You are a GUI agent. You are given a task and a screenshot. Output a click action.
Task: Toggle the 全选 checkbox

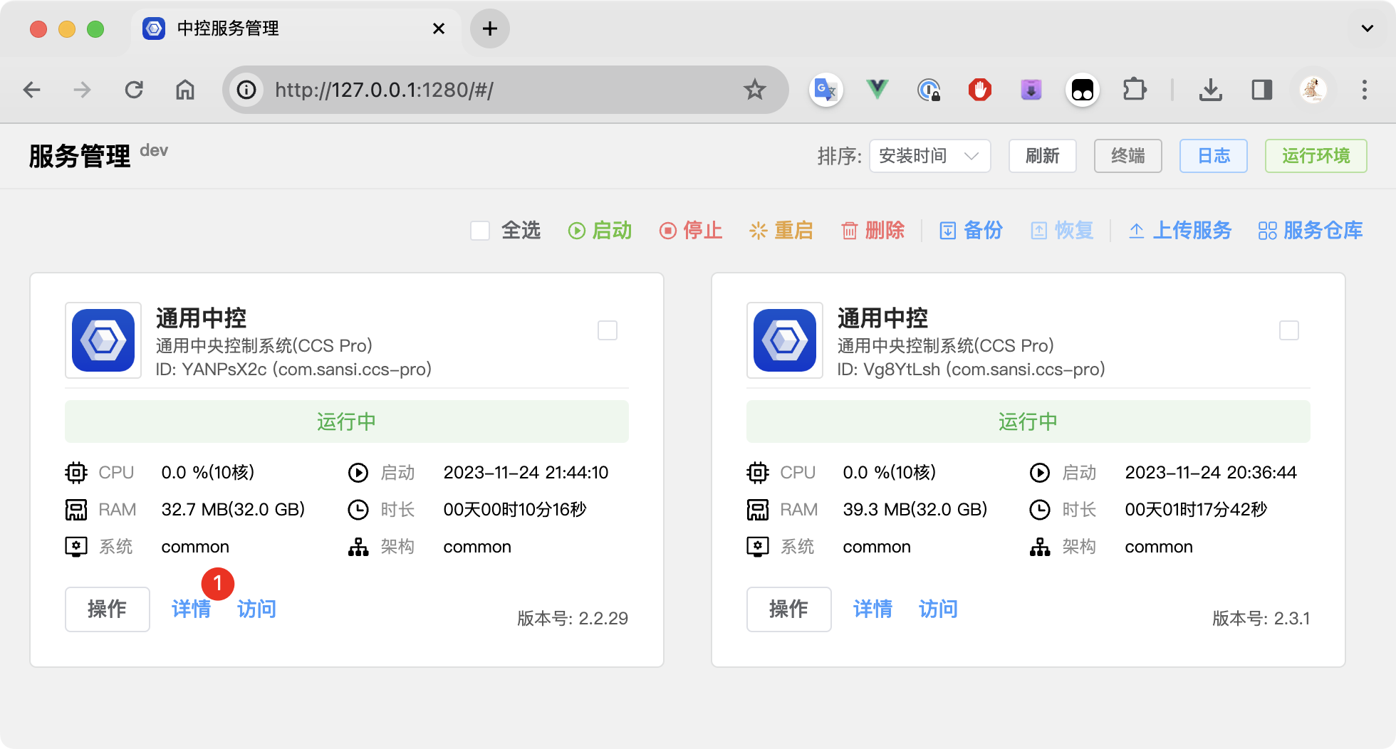point(480,231)
